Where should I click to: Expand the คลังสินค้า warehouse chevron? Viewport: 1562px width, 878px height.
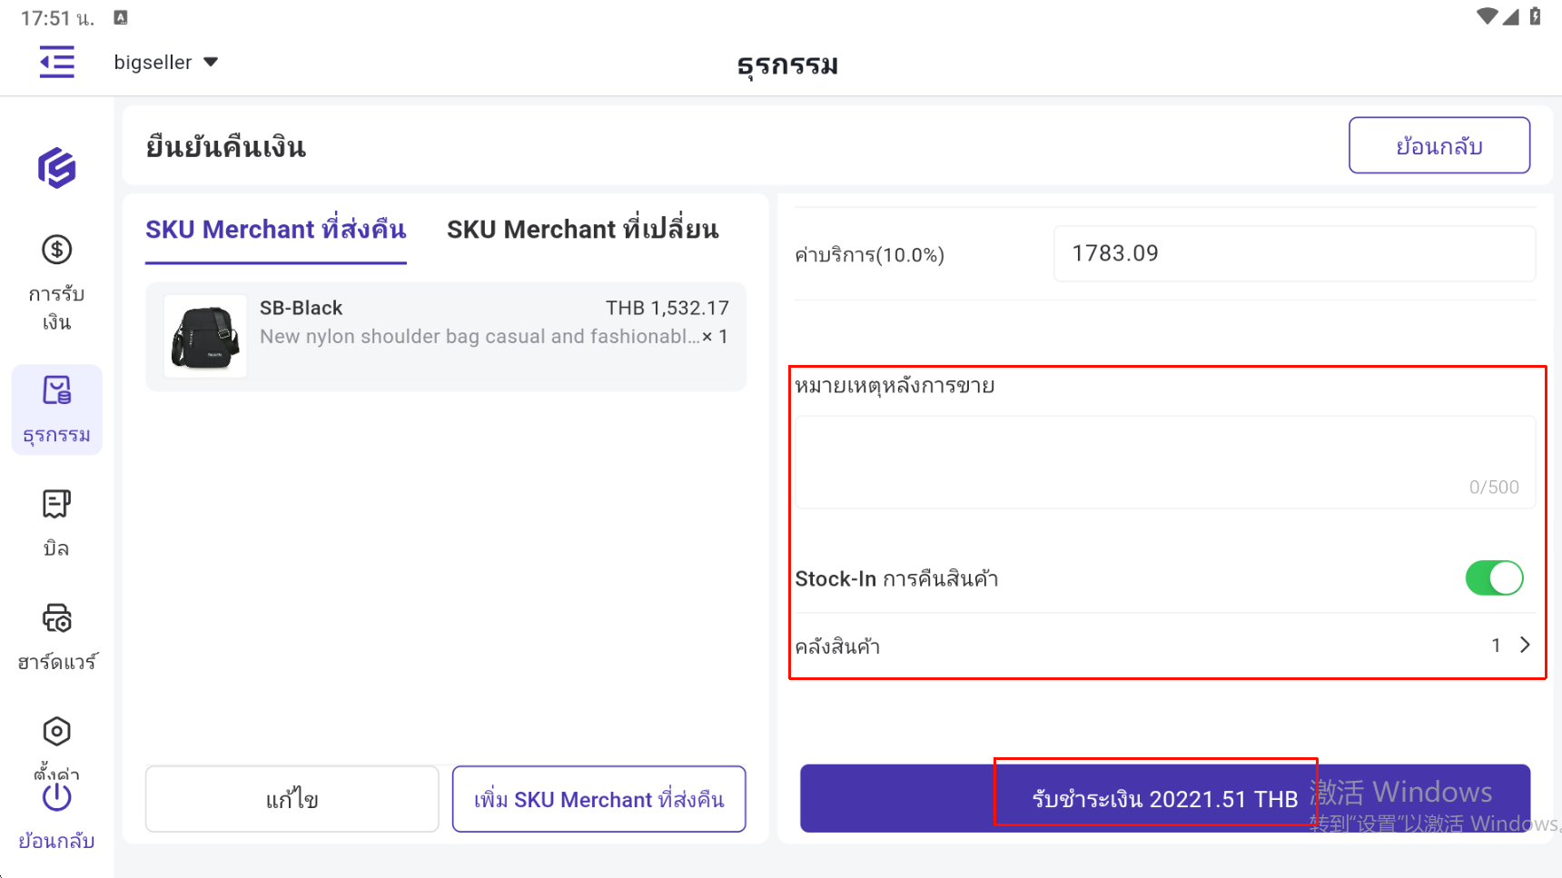tap(1525, 645)
